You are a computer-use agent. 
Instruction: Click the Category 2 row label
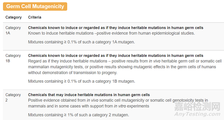click(x=13, y=98)
